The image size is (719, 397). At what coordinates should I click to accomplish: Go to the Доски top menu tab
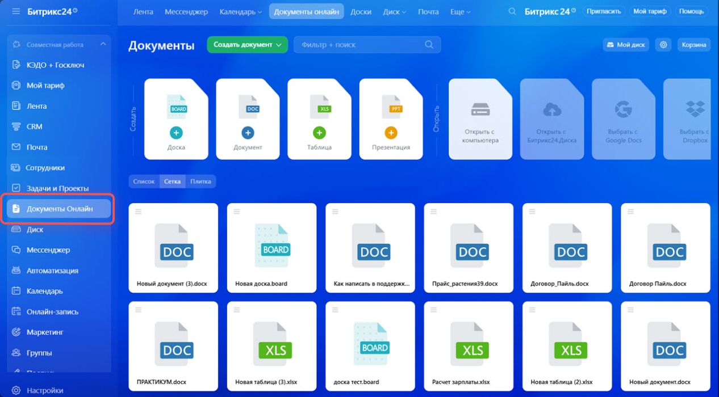361,11
